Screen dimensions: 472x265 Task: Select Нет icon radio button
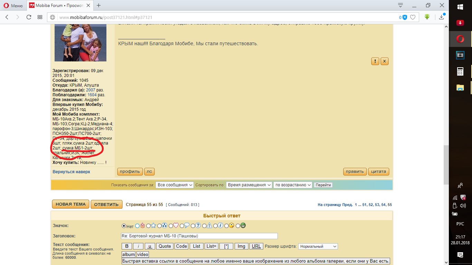[124, 226]
